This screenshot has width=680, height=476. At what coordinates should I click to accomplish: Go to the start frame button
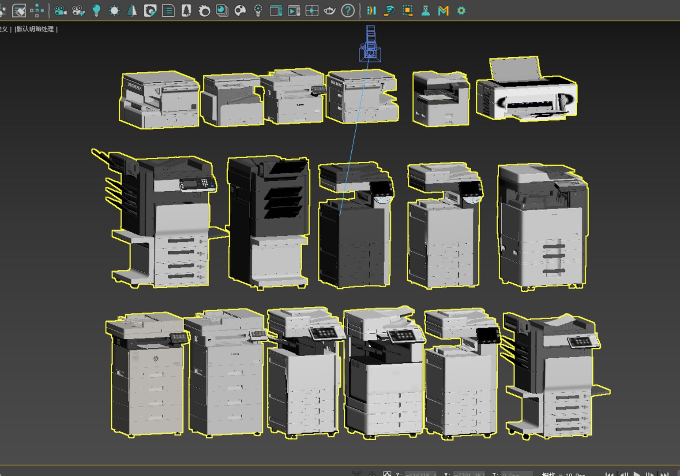(609, 474)
